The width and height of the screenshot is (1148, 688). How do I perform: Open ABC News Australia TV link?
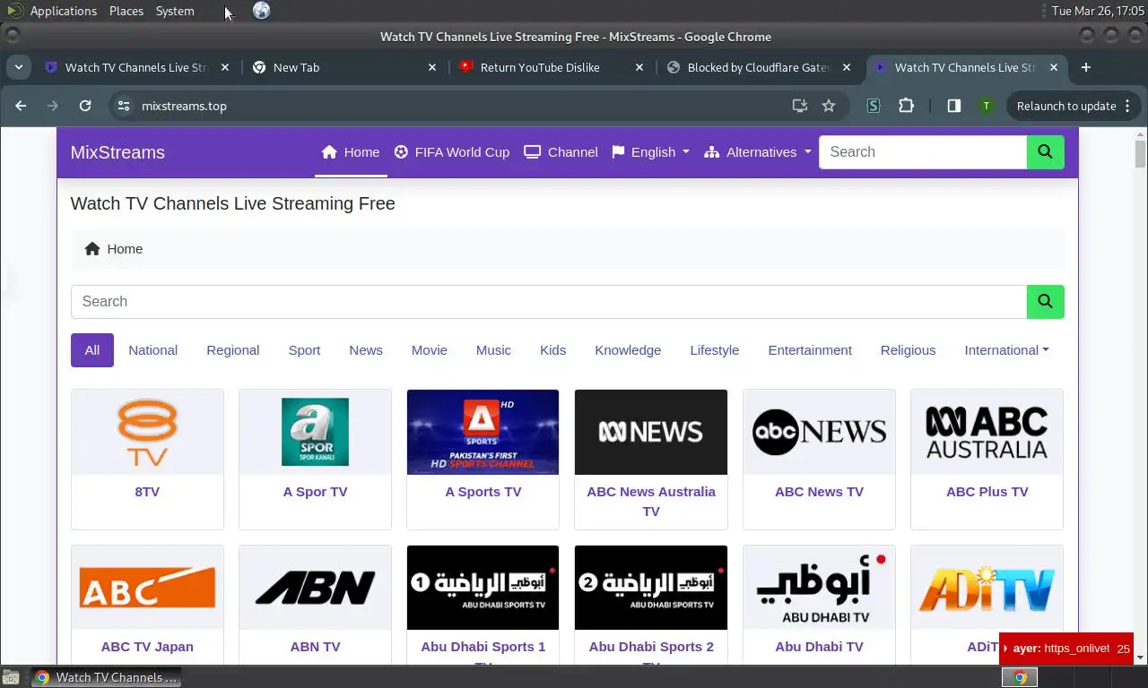(651, 502)
